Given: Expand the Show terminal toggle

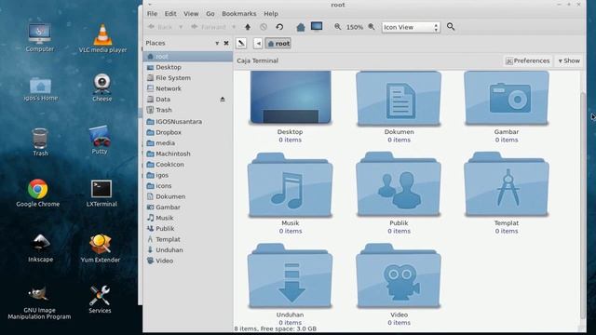Looking at the screenshot, I should [569, 60].
